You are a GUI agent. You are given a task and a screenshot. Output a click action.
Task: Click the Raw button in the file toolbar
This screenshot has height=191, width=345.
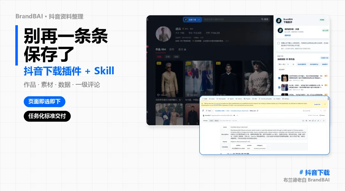(x=310, y=121)
